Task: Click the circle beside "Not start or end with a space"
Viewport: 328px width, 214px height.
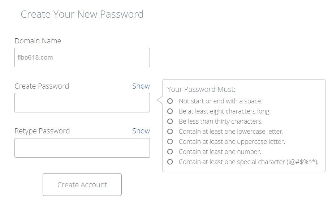Action: pos(170,102)
